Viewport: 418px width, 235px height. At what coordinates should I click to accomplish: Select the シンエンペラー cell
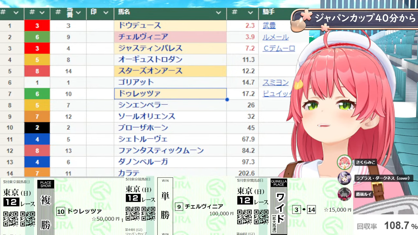[170, 105]
